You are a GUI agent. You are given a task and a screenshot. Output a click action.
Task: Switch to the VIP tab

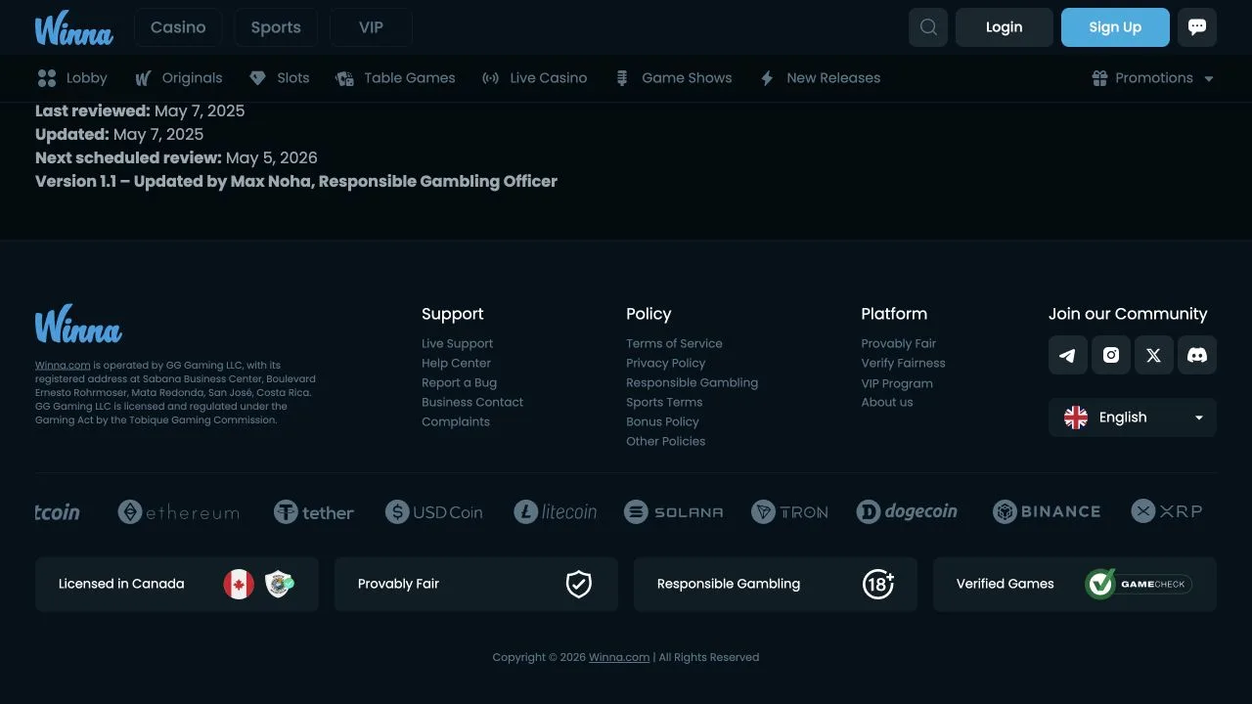pos(371,27)
